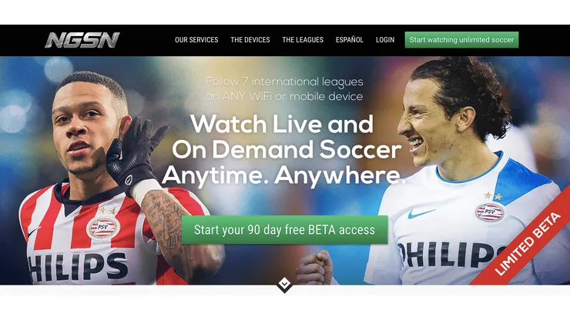Click the left player's face photo
This screenshot has width=570, height=320.
point(87,124)
